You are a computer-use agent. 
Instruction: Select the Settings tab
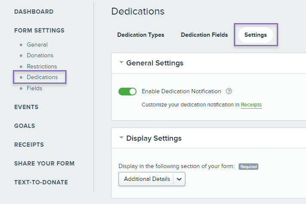click(x=256, y=35)
